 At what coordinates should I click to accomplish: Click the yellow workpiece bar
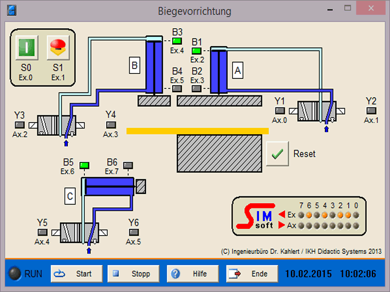click(x=197, y=130)
